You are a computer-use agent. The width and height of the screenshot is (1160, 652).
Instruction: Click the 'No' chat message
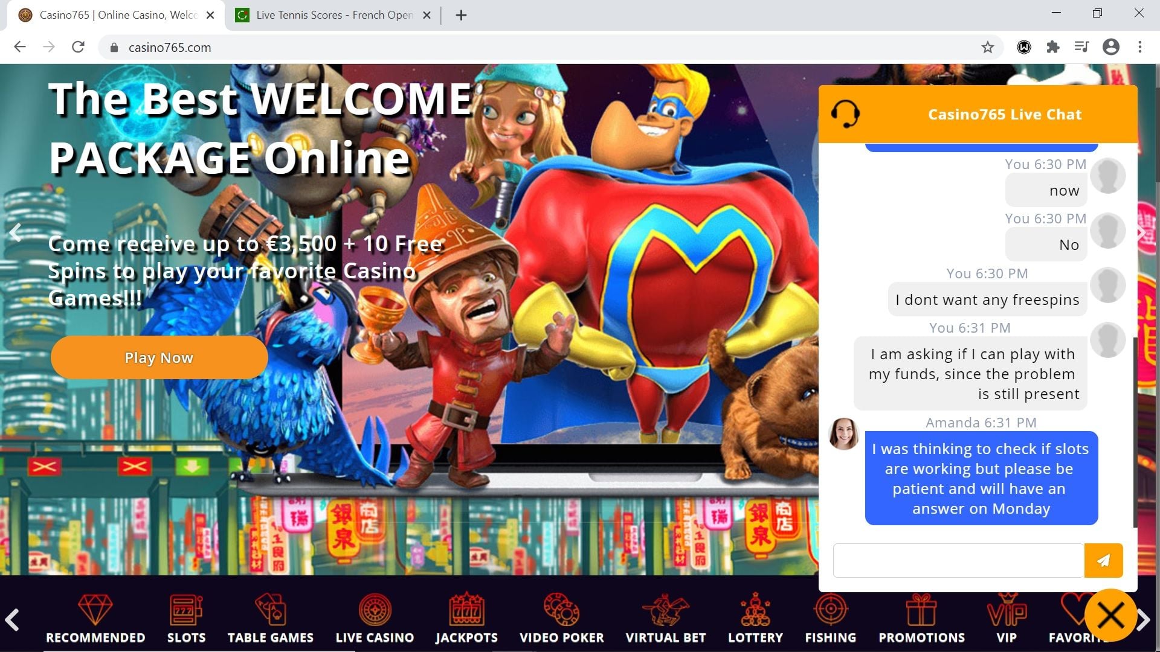(1046, 245)
